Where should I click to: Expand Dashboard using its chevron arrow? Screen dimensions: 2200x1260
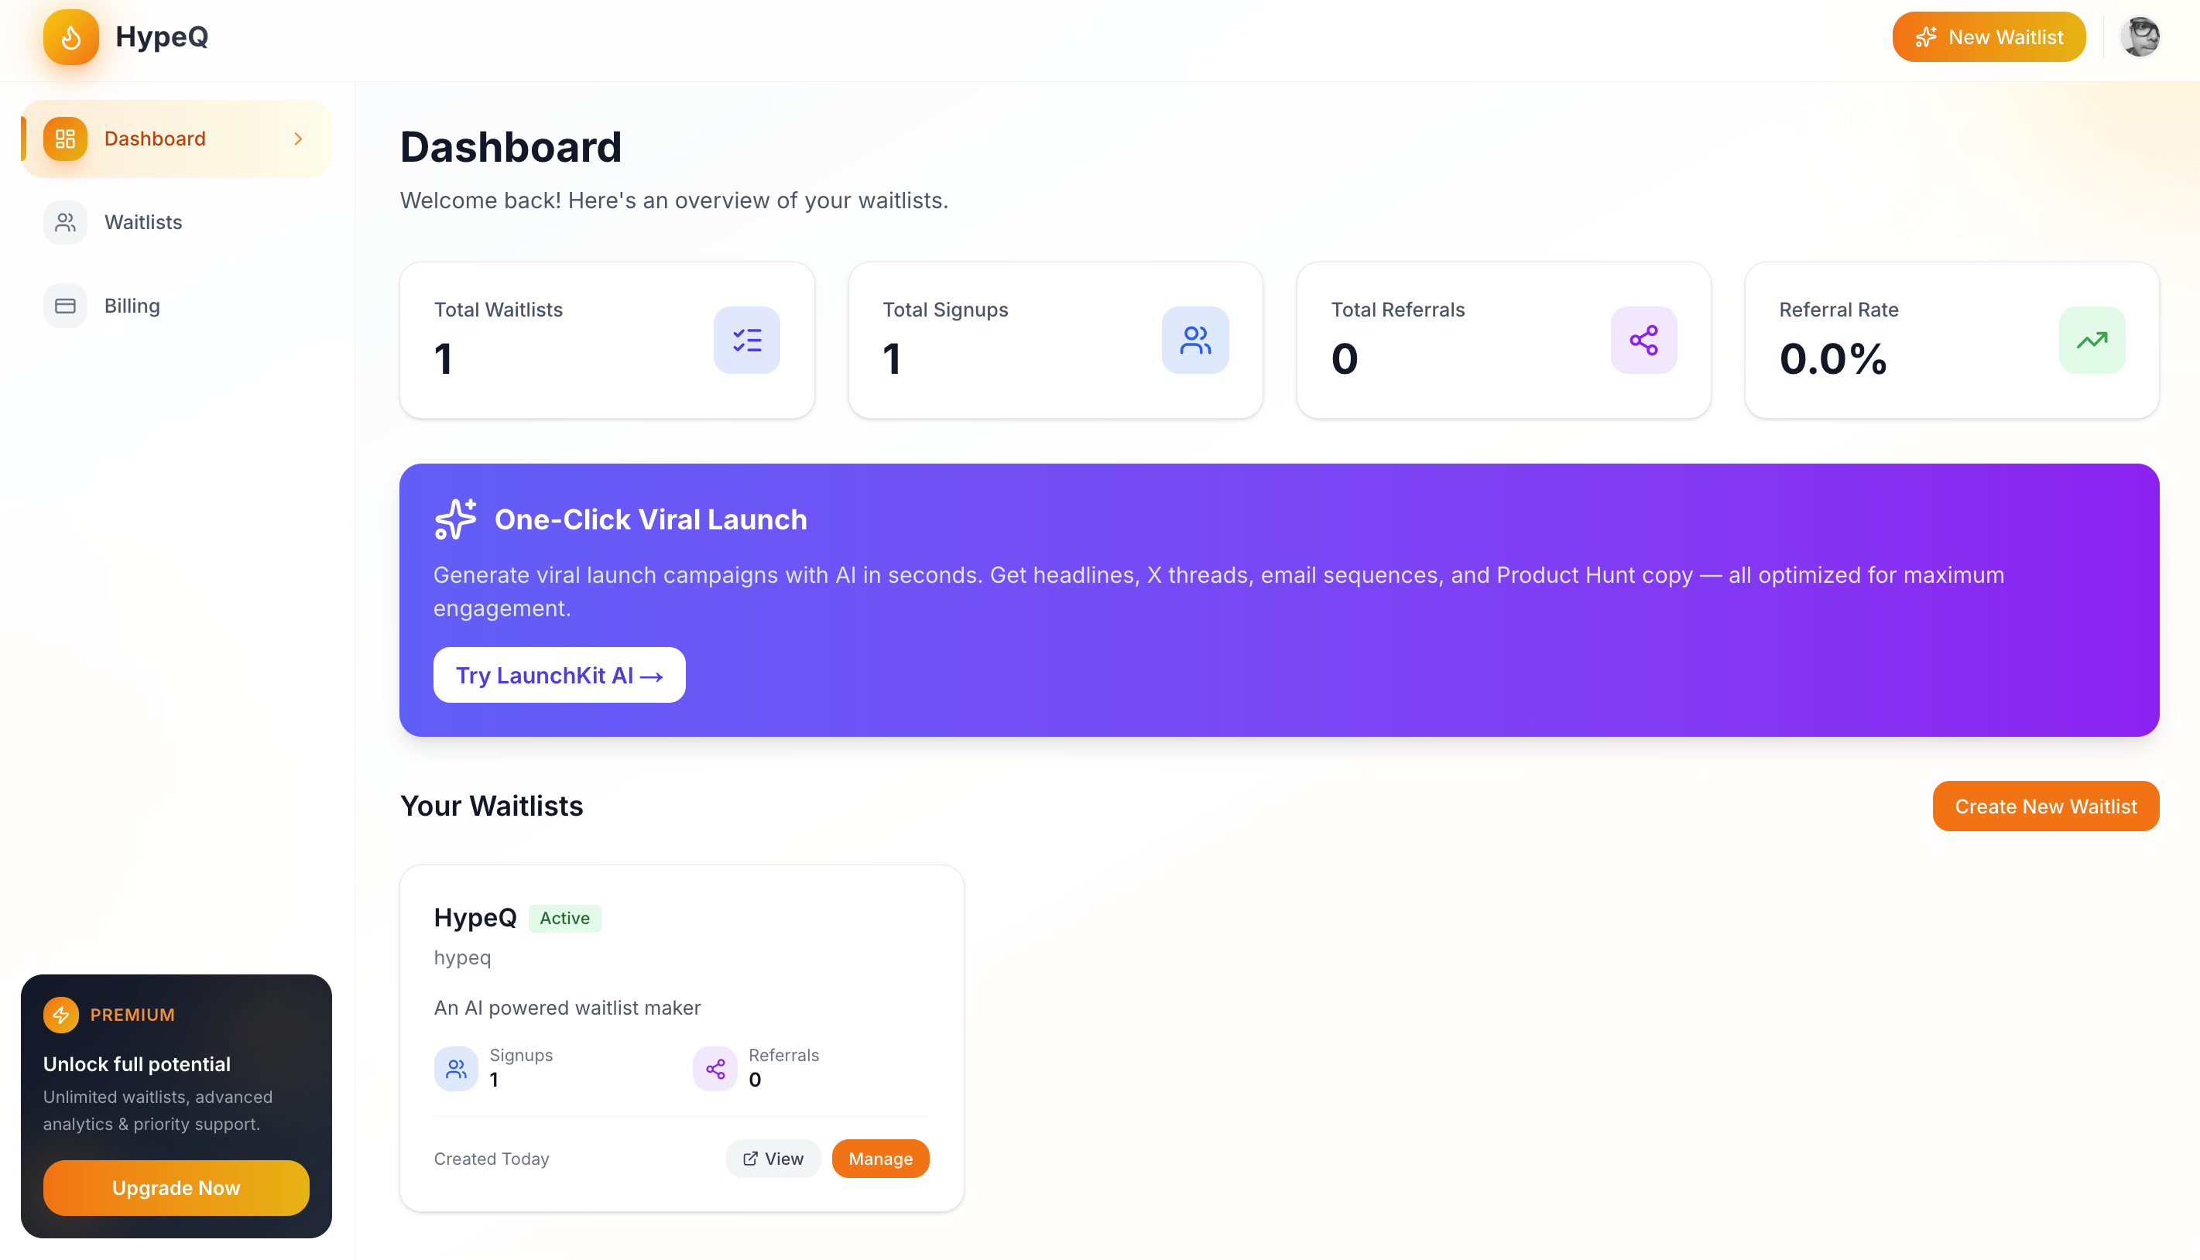(298, 139)
